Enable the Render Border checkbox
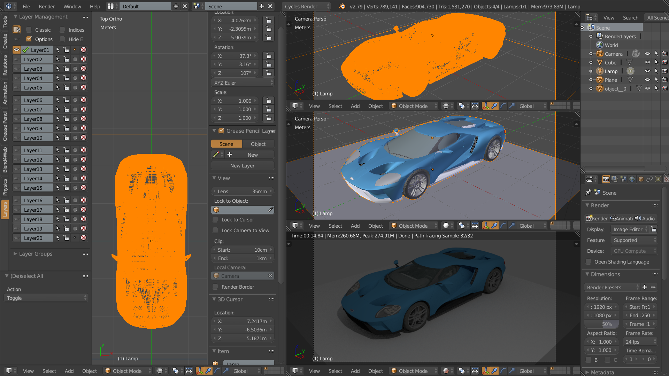669x376 pixels. 215,287
